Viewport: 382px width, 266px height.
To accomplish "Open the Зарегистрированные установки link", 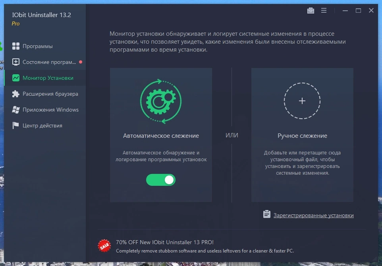I will tap(314, 215).
